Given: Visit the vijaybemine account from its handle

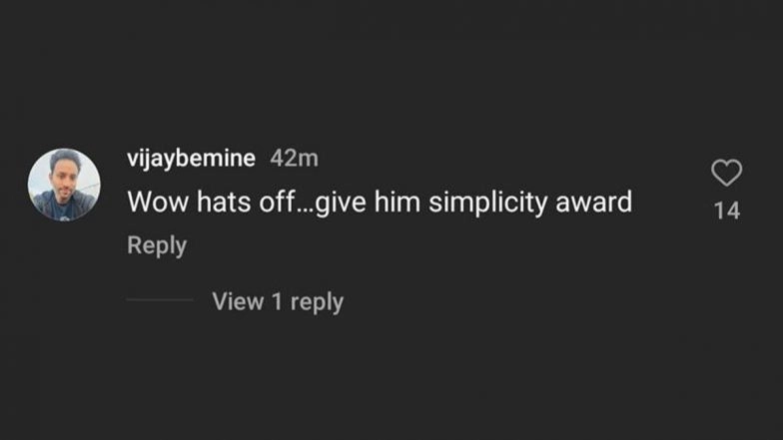Looking at the screenshot, I should click(x=192, y=158).
